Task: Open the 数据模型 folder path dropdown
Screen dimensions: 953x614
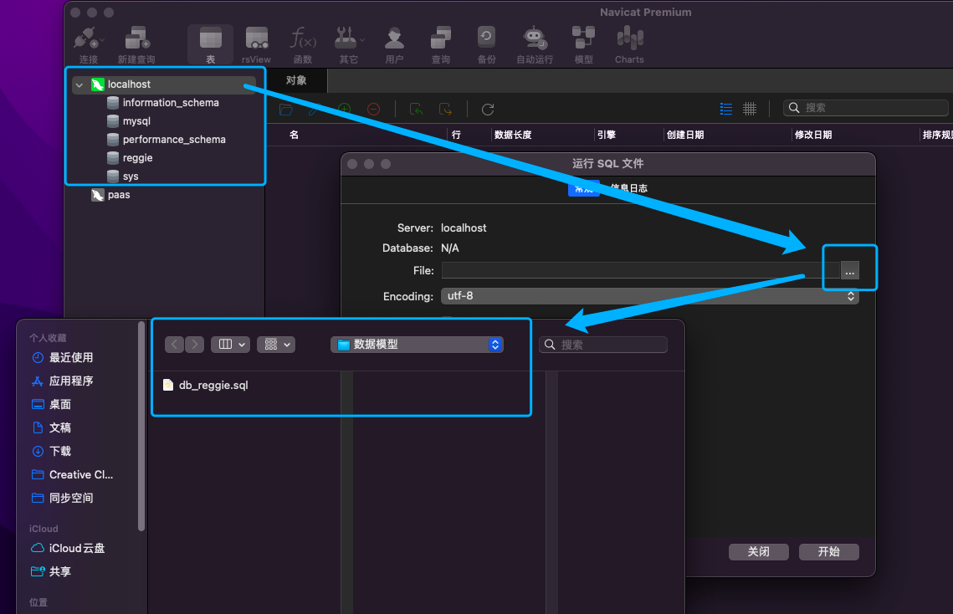Action: coord(417,345)
